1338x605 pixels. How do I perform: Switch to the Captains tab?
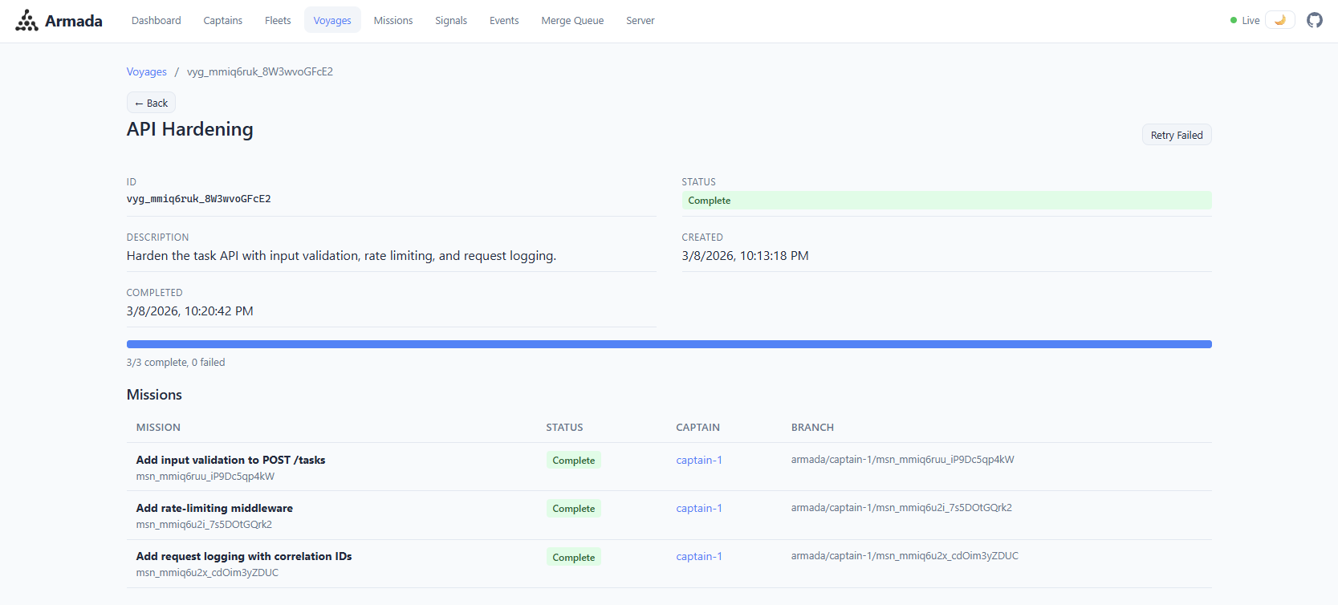[x=222, y=21]
